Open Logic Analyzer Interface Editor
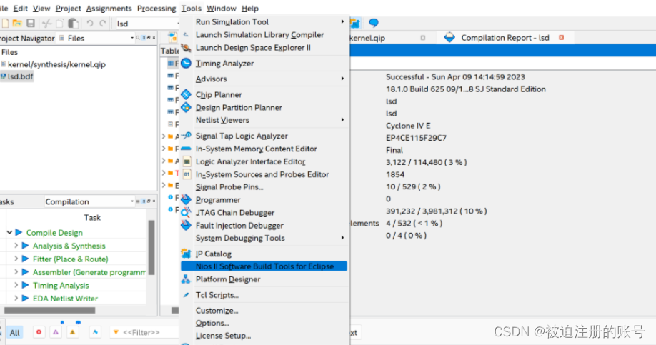The image size is (656, 345). (x=250, y=161)
